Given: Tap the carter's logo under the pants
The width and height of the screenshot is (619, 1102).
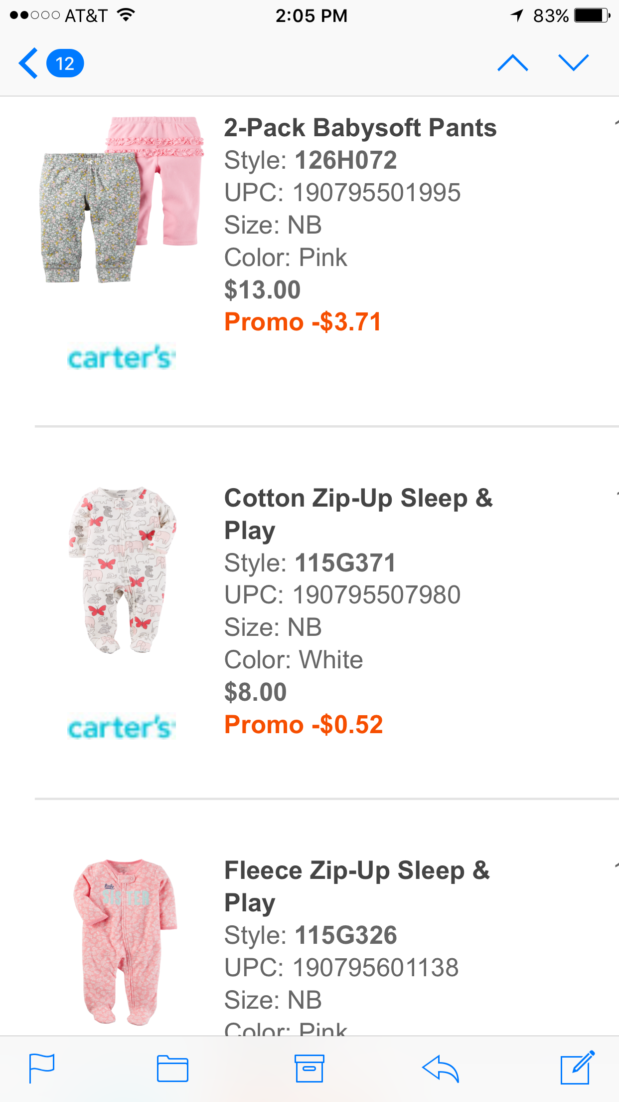Looking at the screenshot, I should 122,357.
